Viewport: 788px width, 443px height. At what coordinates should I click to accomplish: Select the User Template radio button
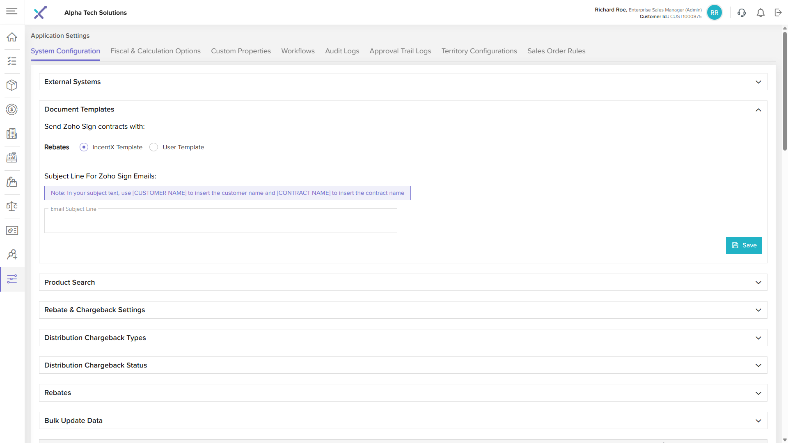[154, 147]
